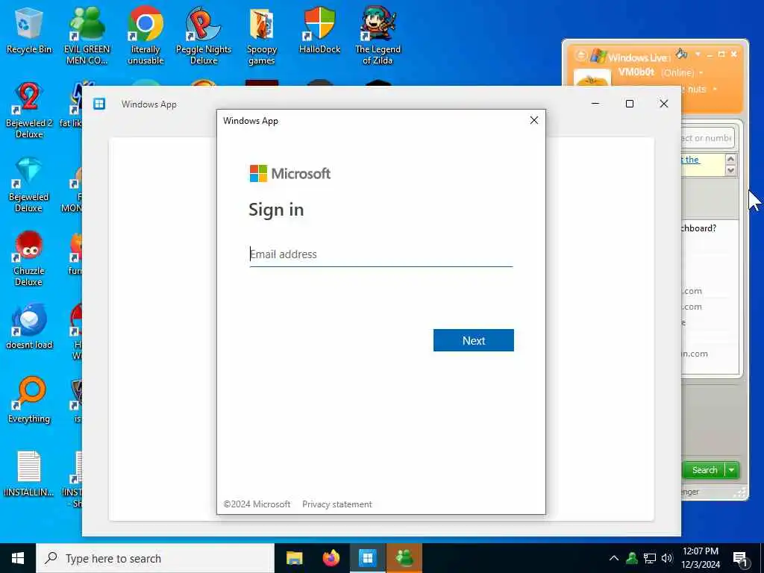Open The Legend of Zilda shortcut

click(378, 35)
